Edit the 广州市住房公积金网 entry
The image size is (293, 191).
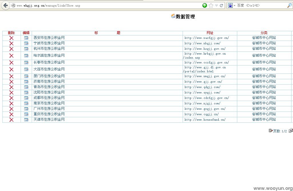click(26, 109)
